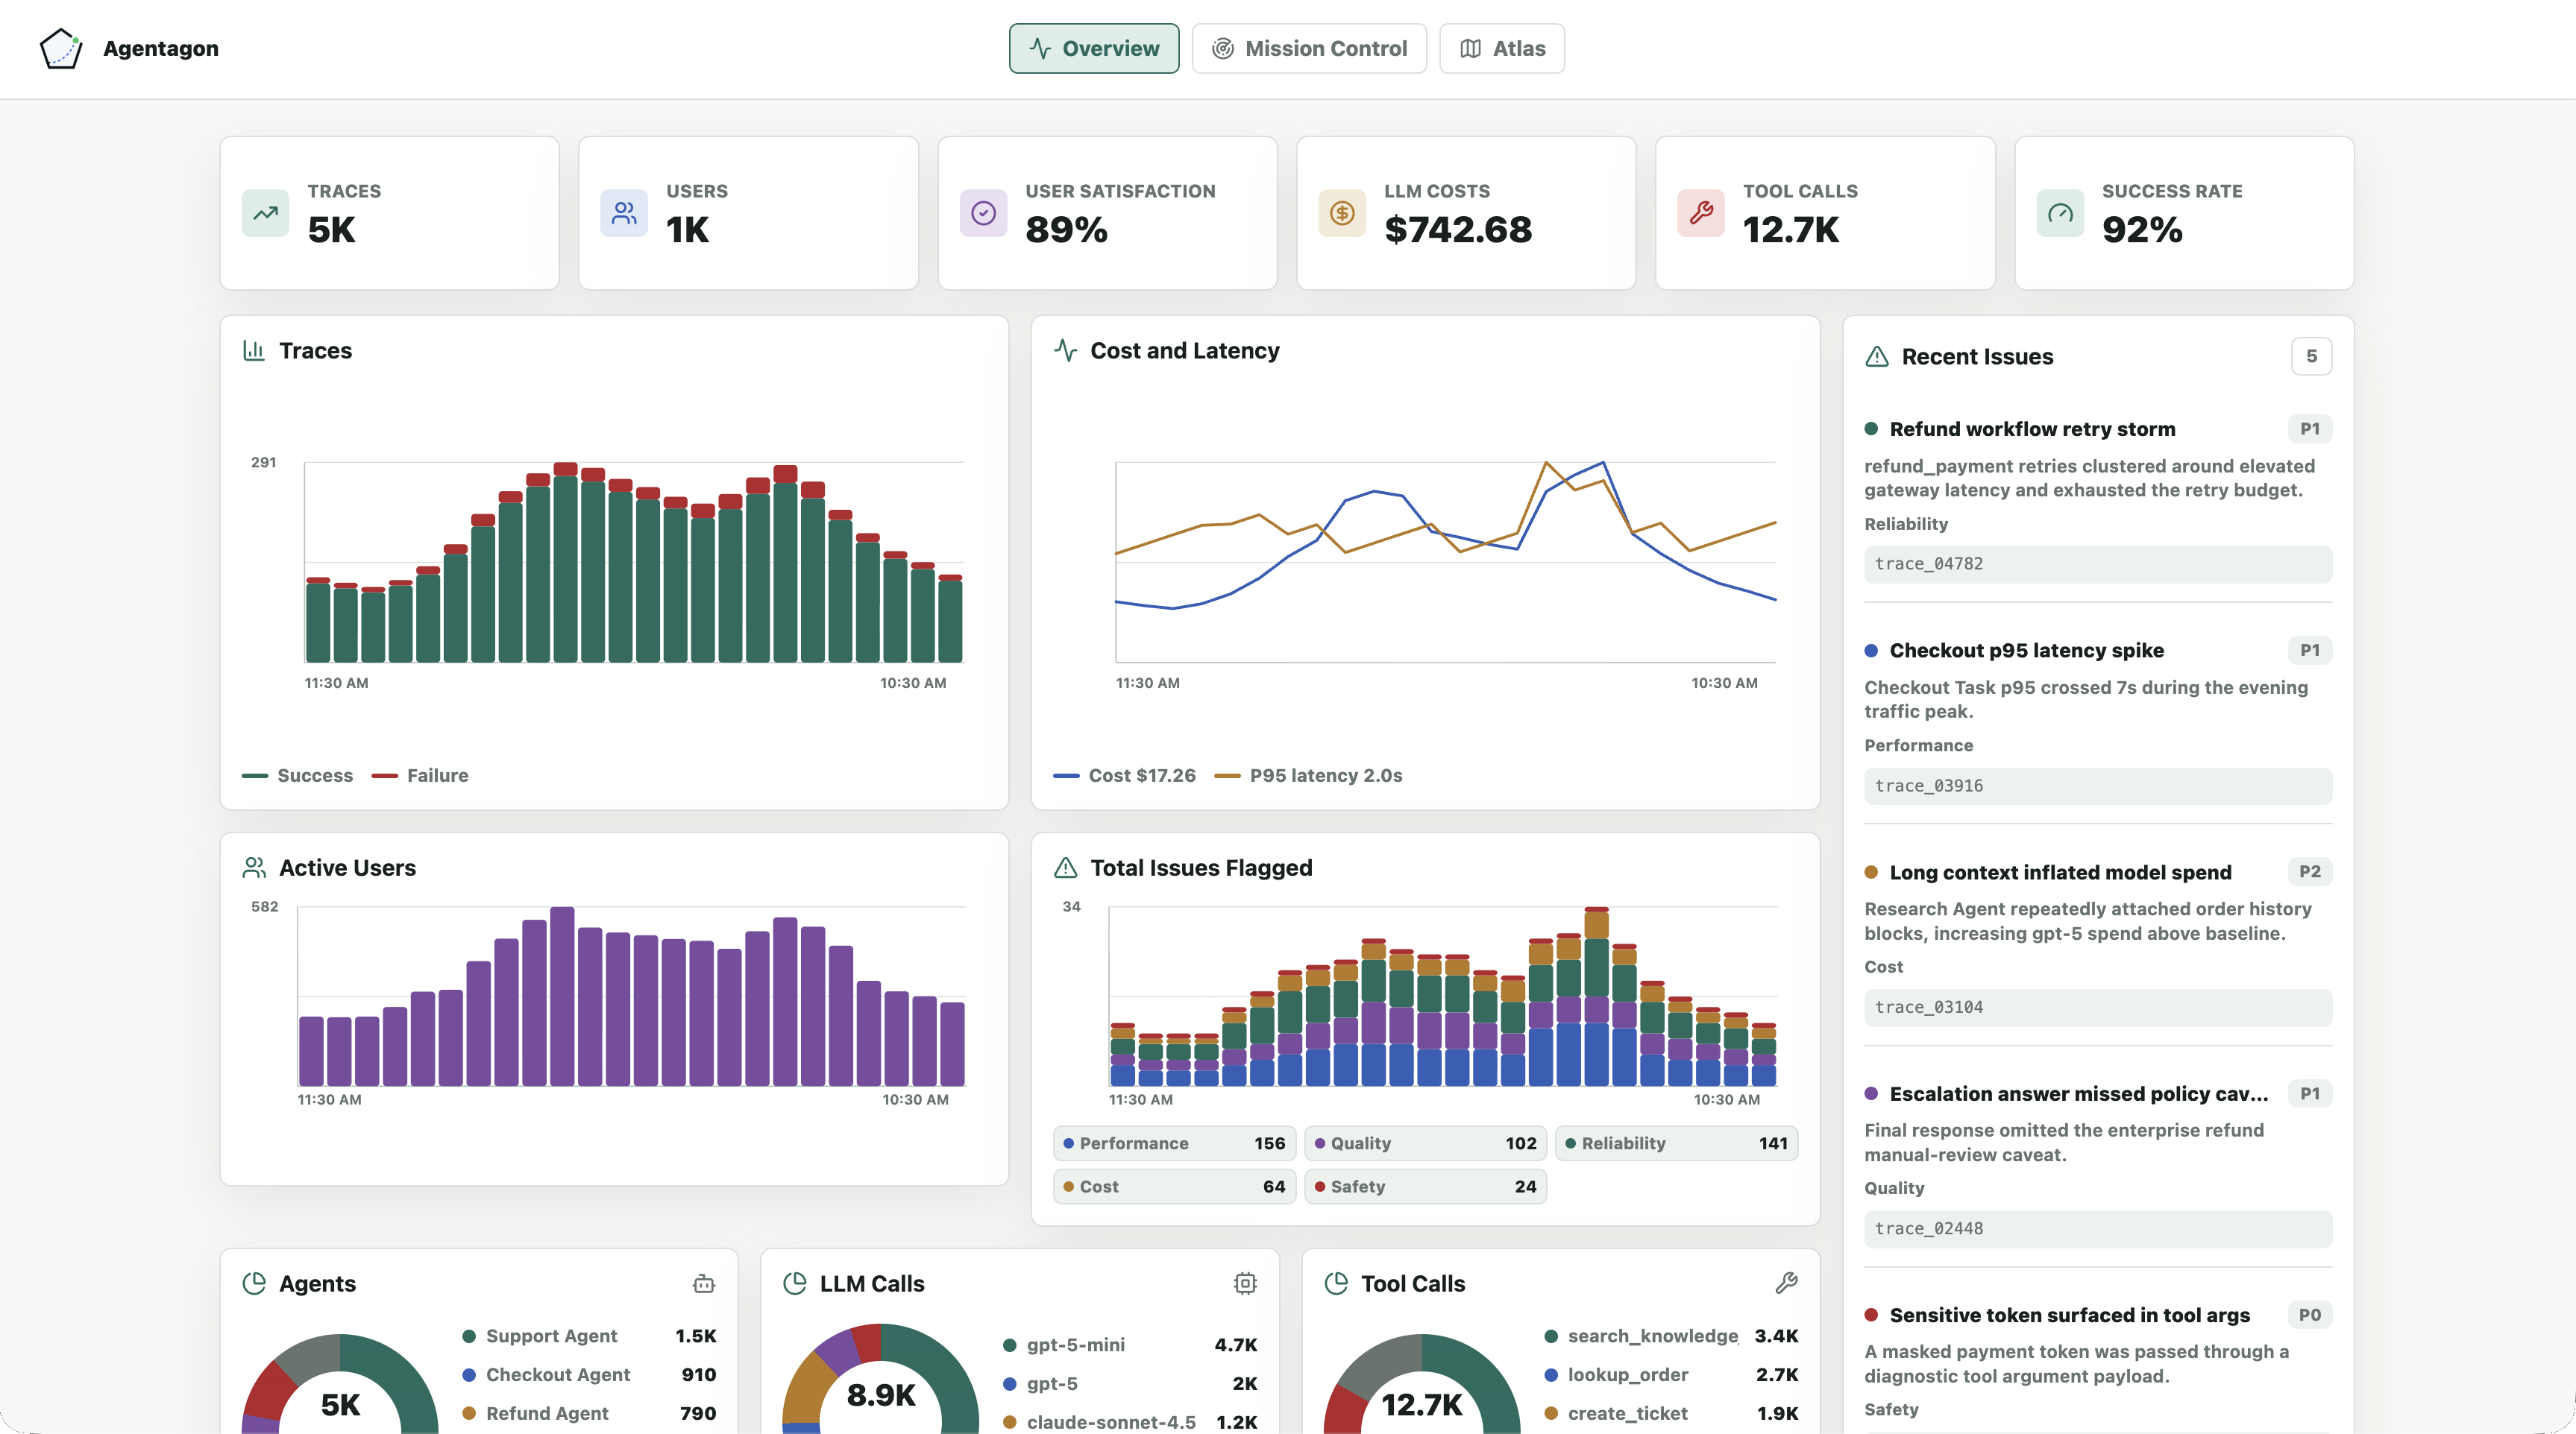Click the Agentagon pentagon logo
Viewport: 2576px width, 1434px height.
click(x=60, y=48)
